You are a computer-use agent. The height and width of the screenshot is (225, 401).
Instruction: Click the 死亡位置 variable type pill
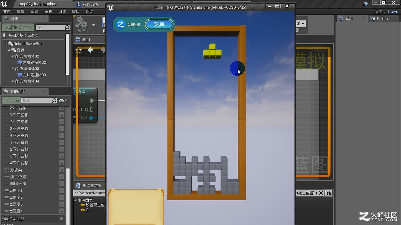[7, 177]
